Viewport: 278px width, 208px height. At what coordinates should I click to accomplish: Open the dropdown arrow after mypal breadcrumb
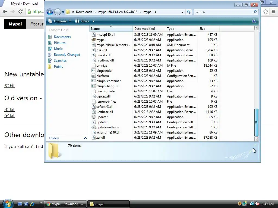click(156, 12)
